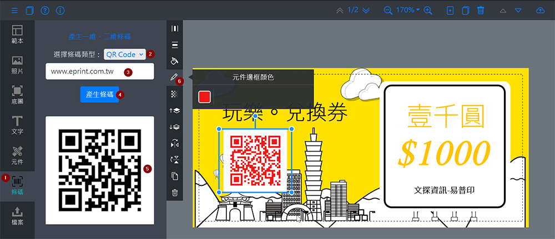
Task: Go to previous page with double up chevron
Action: pos(340,11)
